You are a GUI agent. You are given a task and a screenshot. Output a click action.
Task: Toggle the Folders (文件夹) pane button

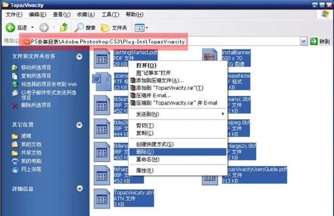click(114, 28)
